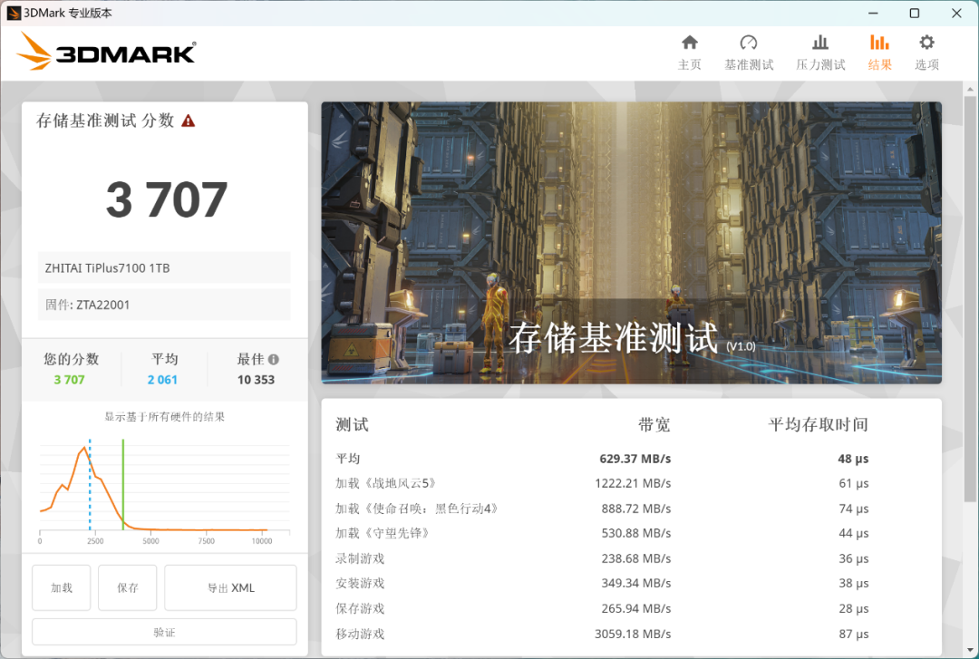Click the 显示基于所有硬件的结果 caption
Screen dimensions: 979x659
click(164, 417)
